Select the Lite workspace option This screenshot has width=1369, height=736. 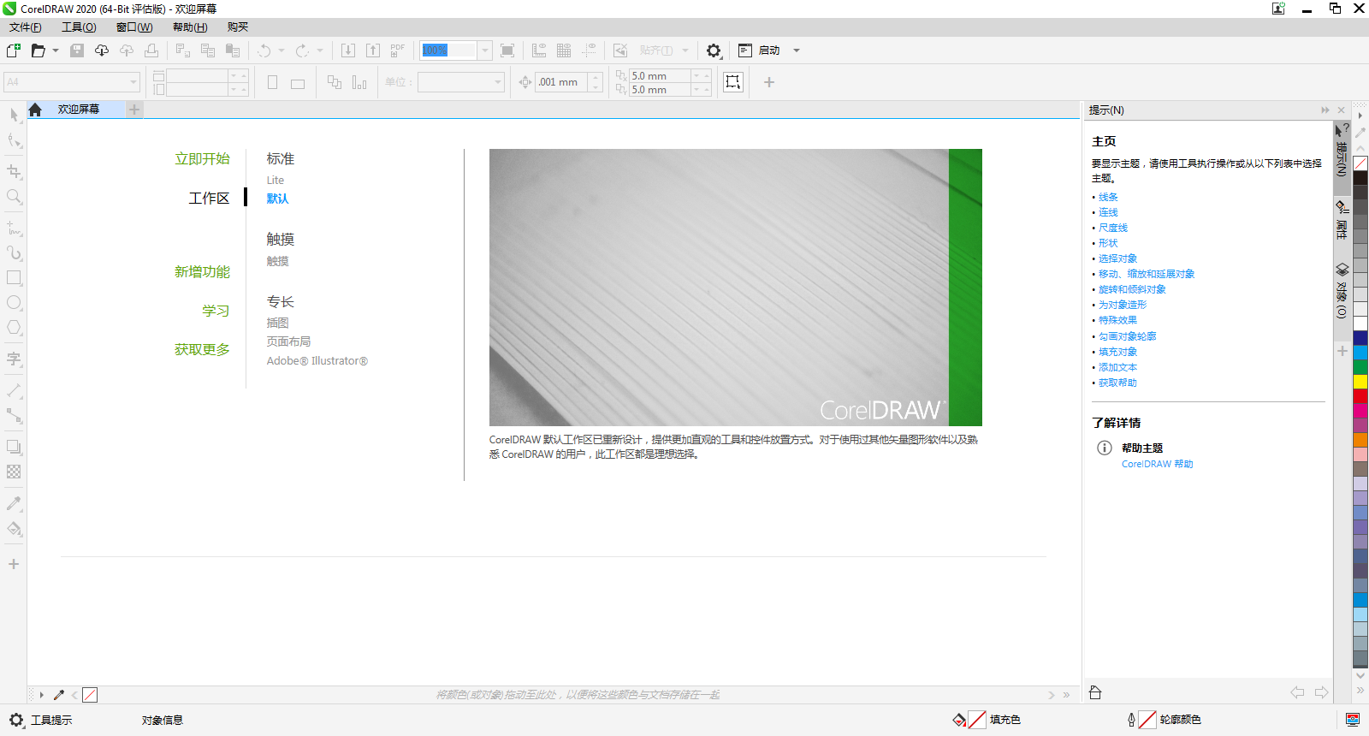pos(275,180)
